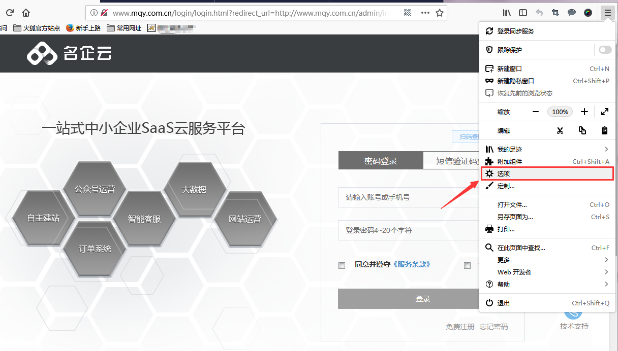This screenshot has height=351, width=618.
Task: Open the 《服务条款》 link
Action: coord(412,264)
